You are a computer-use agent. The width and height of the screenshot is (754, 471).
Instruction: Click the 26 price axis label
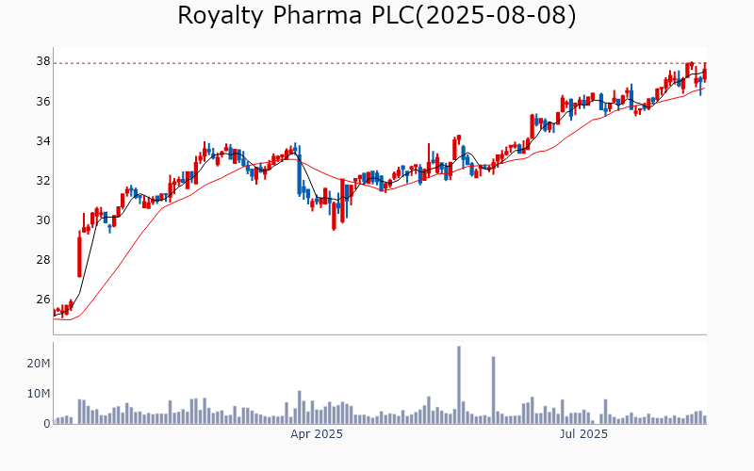[x=43, y=300]
